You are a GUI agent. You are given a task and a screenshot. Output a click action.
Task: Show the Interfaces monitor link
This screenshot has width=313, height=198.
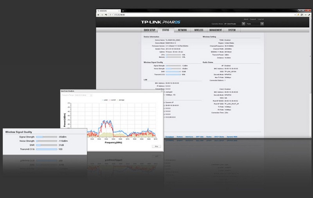coord(189,137)
